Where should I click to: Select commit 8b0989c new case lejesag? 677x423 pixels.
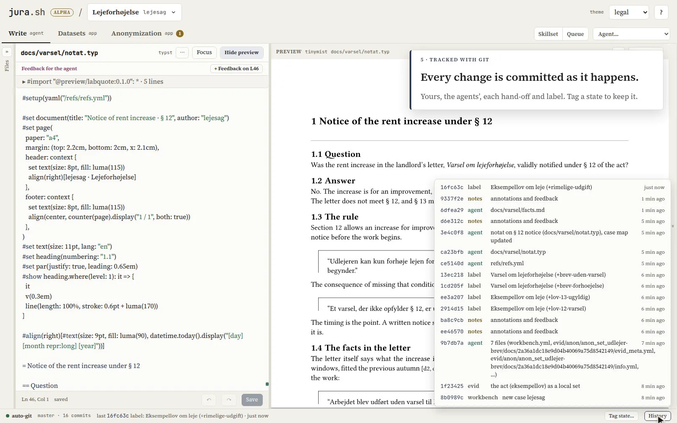552,398
